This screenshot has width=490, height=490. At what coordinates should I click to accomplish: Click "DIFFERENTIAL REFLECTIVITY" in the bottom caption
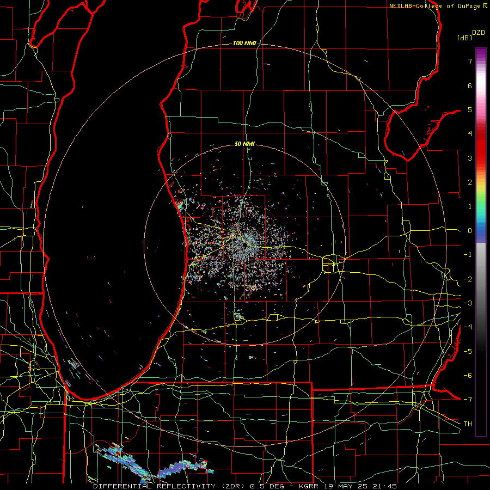coord(155,486)
